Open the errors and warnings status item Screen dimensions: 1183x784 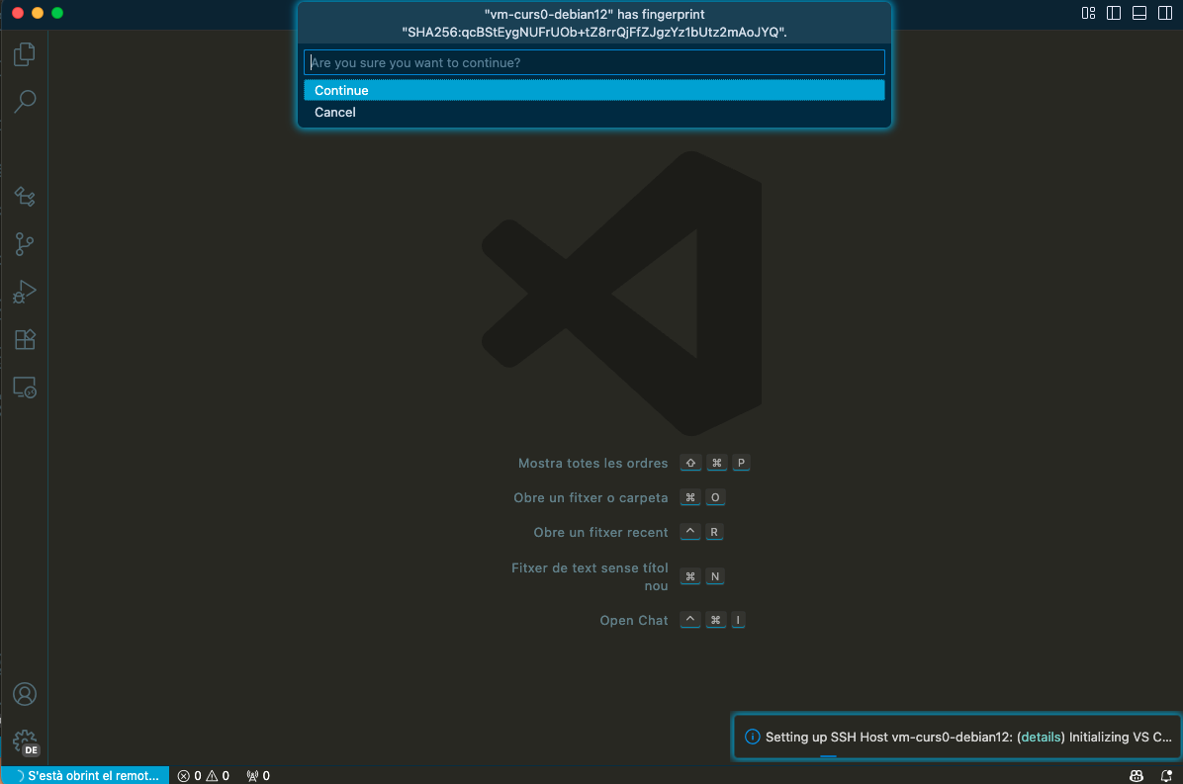204,776
